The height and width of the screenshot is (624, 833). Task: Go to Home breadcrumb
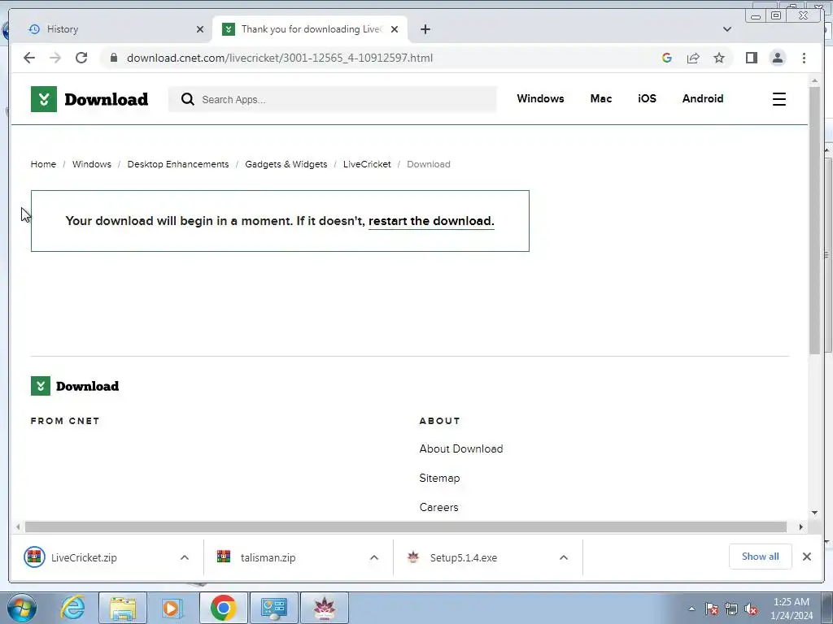pos(43,164)
